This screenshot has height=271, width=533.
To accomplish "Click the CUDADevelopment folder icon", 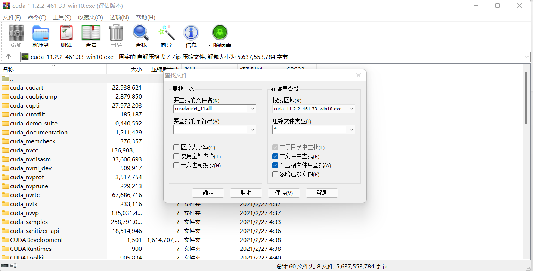I will click(5, 240).
